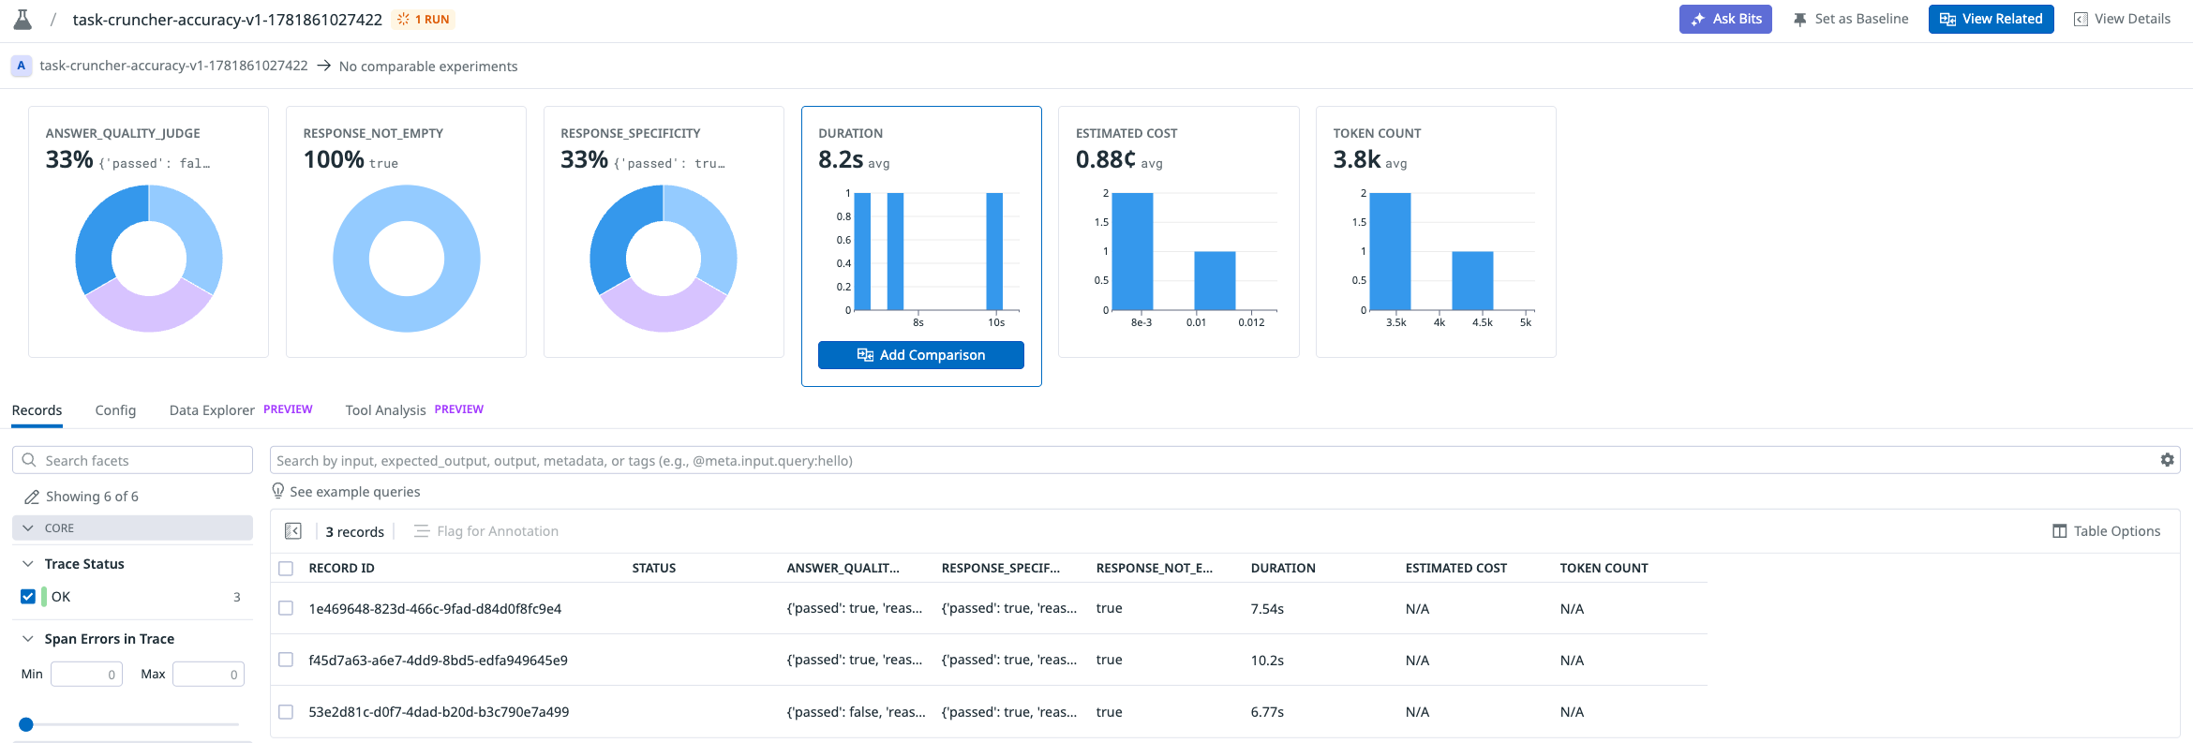Click the lightbulb example queries icon

pos(278,491)
